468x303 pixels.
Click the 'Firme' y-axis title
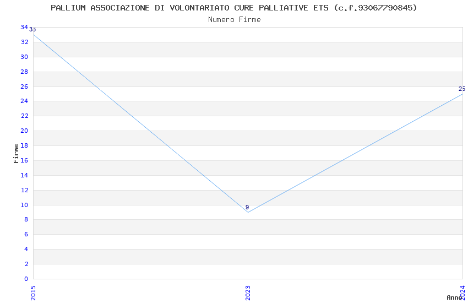(16, 154)
